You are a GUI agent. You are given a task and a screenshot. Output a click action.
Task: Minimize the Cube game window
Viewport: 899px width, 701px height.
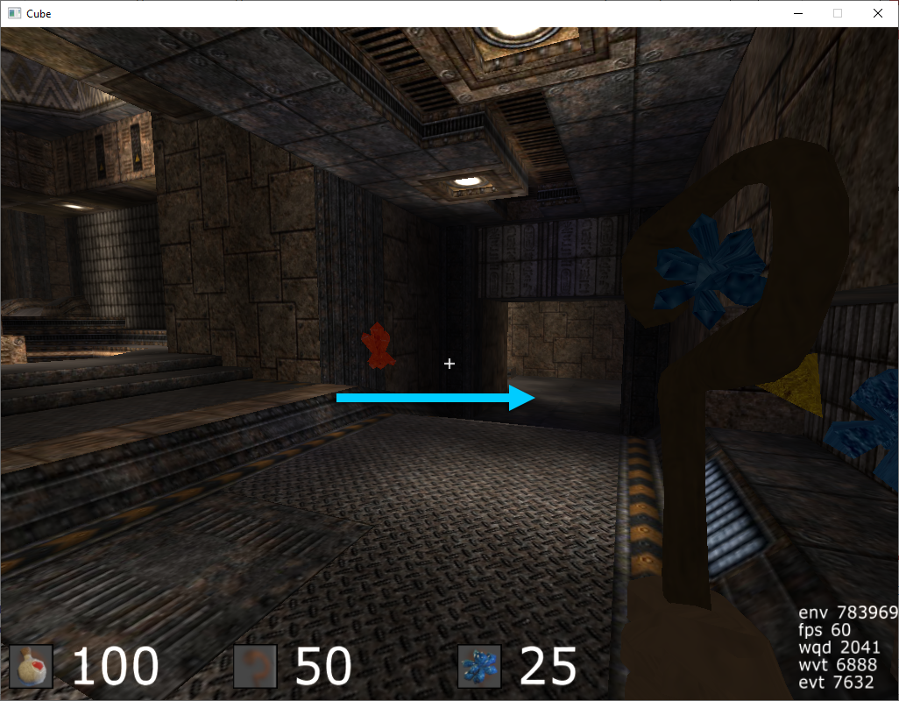(x=797, y=13)
